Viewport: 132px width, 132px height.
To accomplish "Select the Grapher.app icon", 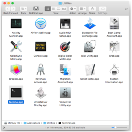I will point(16,69).
